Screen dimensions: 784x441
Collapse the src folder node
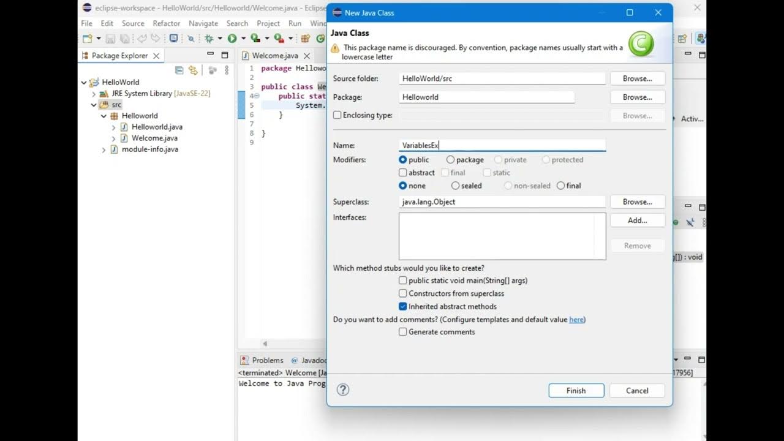94,105
